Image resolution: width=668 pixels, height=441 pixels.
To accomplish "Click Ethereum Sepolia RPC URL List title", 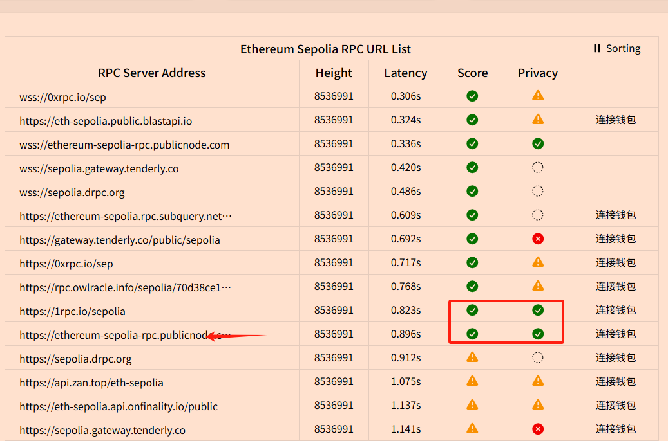I will pyautogui.click(x=325, y=49).
